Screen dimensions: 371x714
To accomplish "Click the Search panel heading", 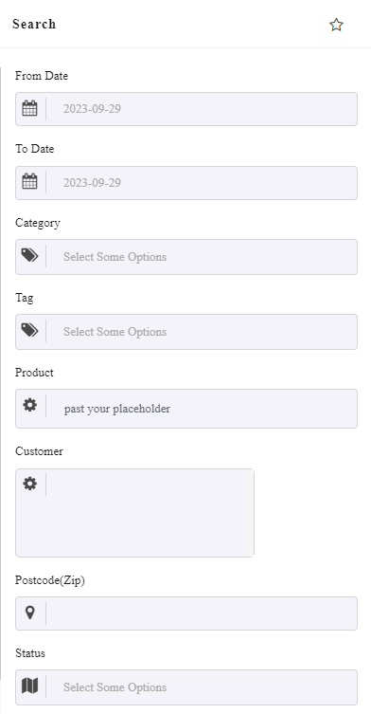I will click(x=34, y=24).
